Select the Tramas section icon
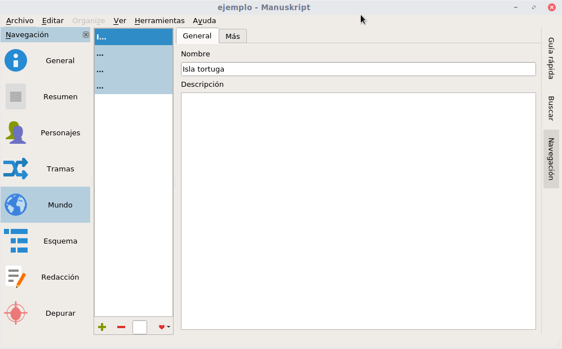 tap(16, 169)
